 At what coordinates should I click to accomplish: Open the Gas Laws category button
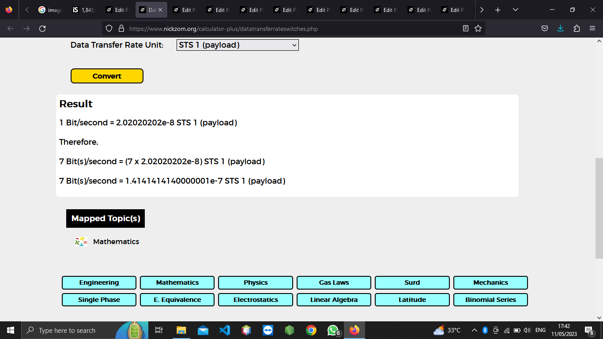334,282
